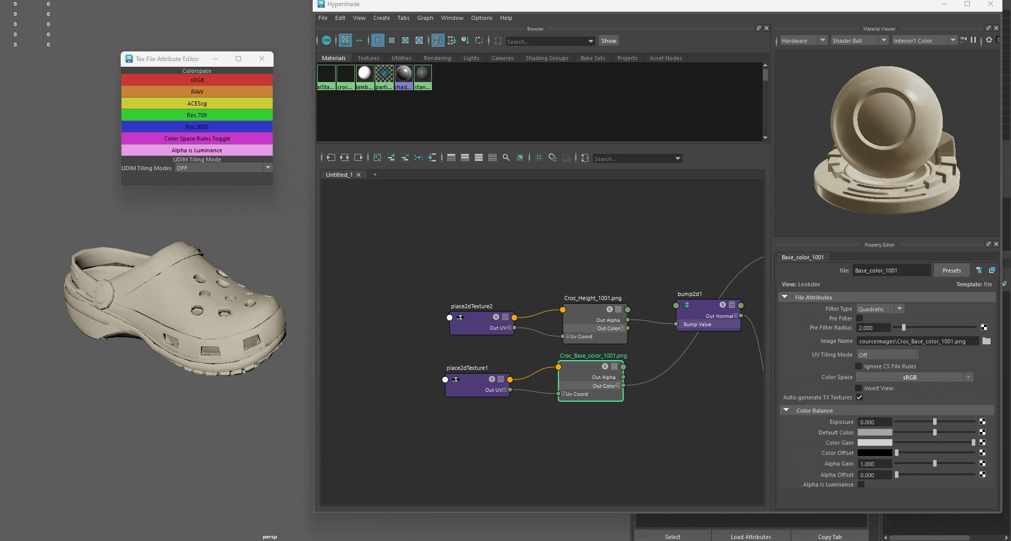1011x541 pixels.
Task: Uncheck Auto-generate TX Textures
Action: point(860,397)
